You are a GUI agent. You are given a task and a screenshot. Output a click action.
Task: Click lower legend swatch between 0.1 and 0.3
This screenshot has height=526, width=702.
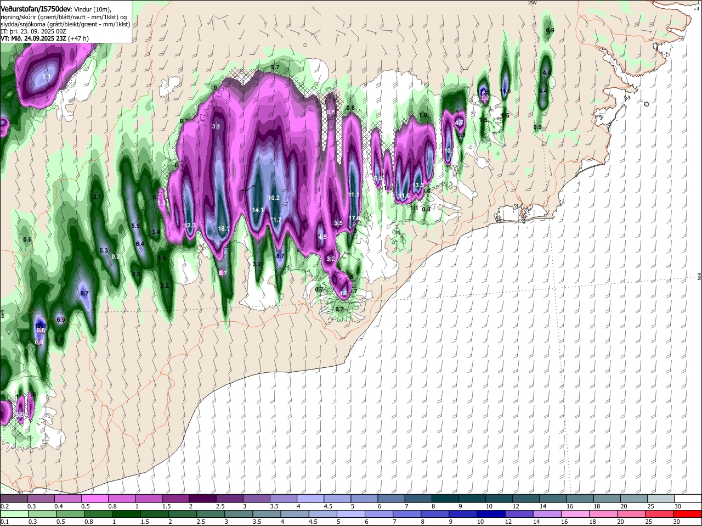click(14, 514)
